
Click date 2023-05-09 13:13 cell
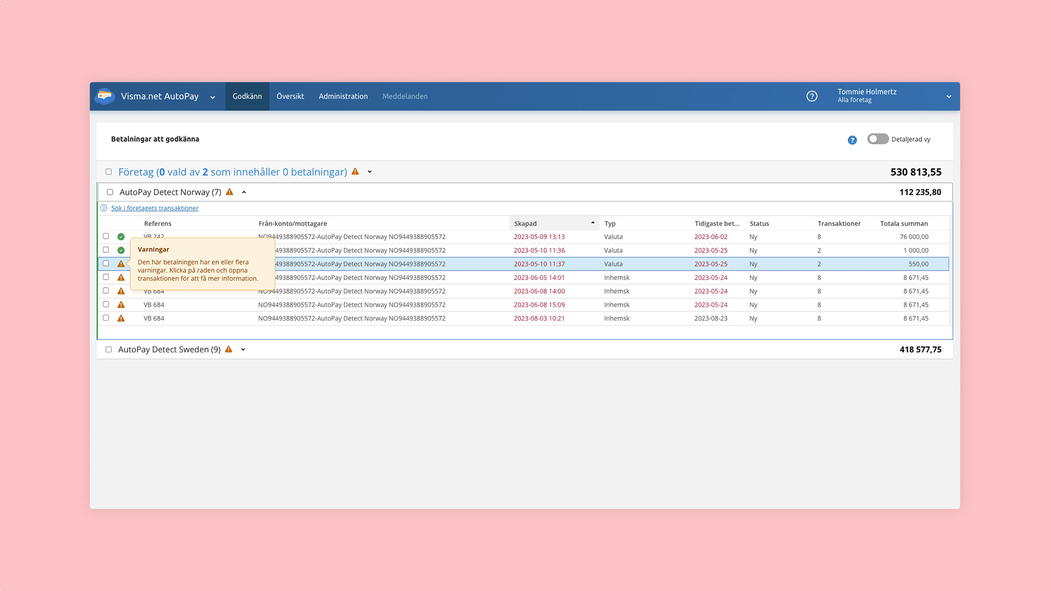point(539,237)
